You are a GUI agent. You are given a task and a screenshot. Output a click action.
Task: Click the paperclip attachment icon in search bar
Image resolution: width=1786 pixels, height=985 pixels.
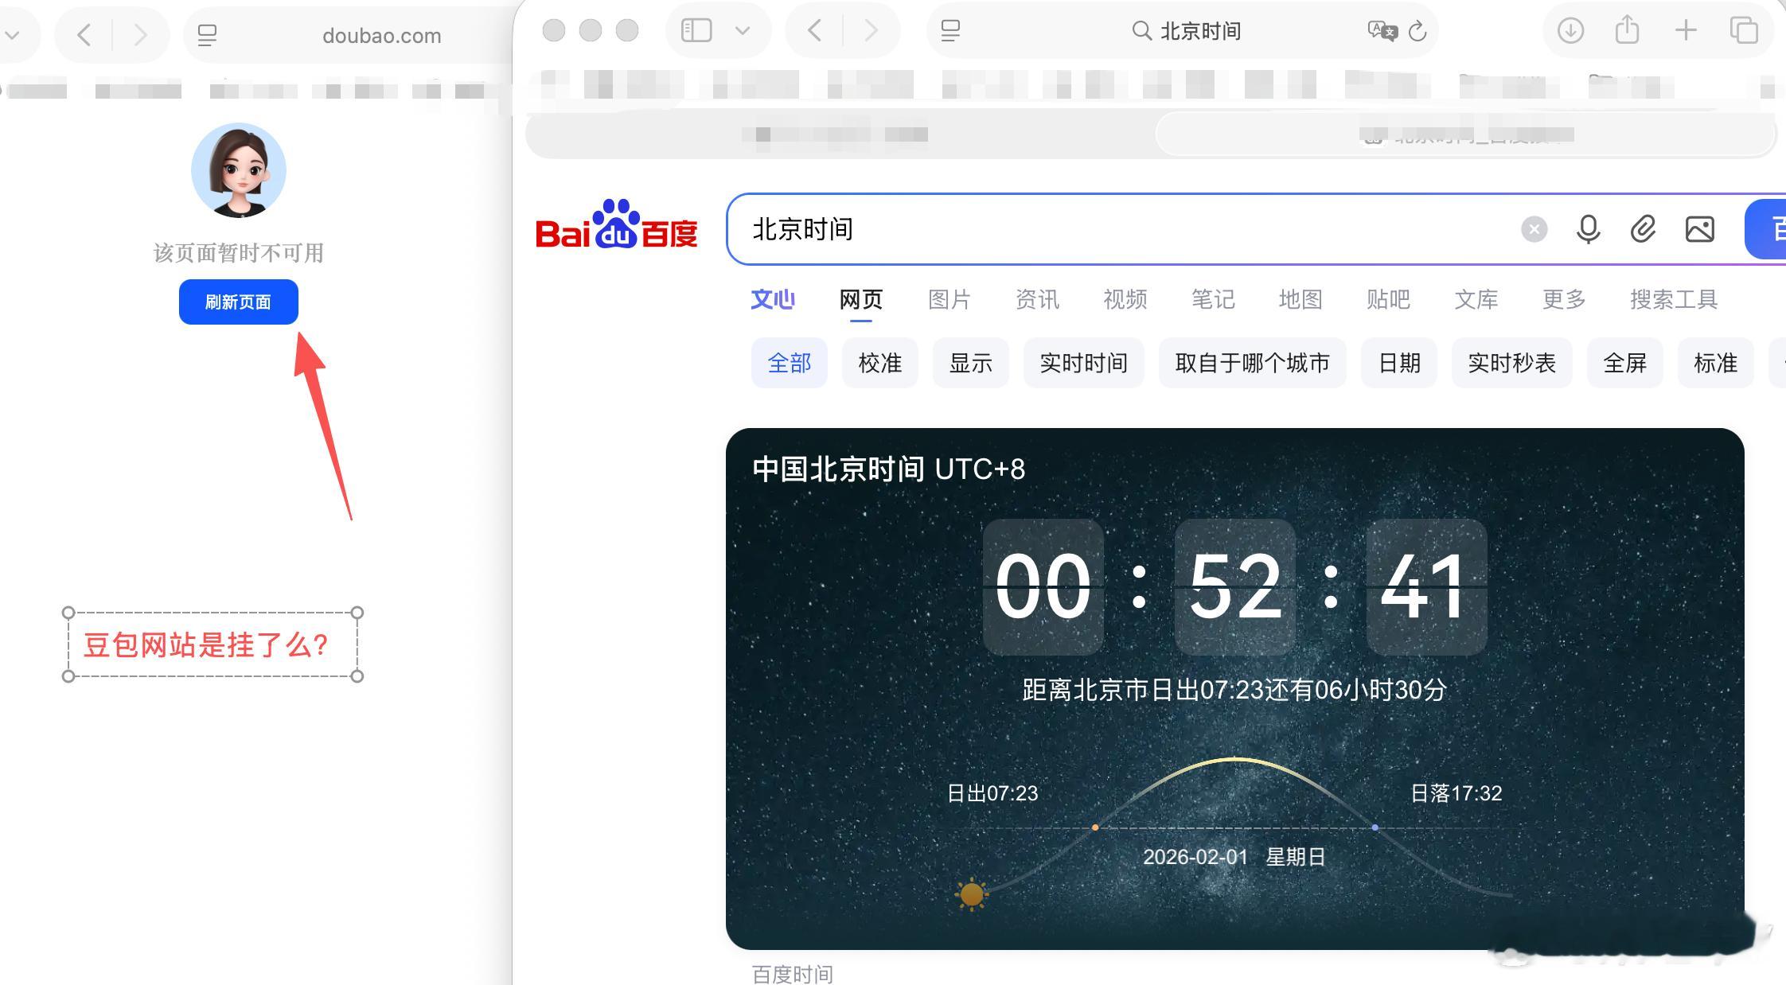click(1643, 230)
